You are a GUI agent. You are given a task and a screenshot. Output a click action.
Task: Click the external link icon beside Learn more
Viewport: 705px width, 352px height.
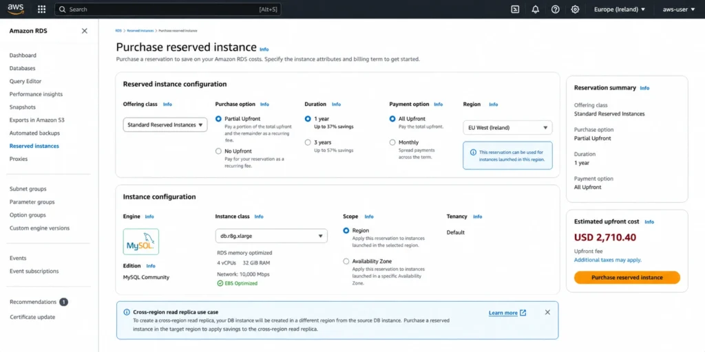(523, 313)
